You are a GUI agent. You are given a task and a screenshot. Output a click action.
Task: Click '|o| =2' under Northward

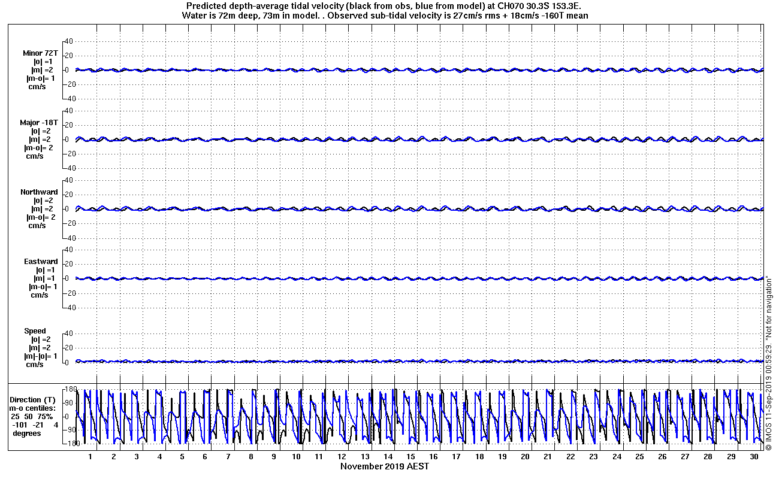(x=43, y=201)
